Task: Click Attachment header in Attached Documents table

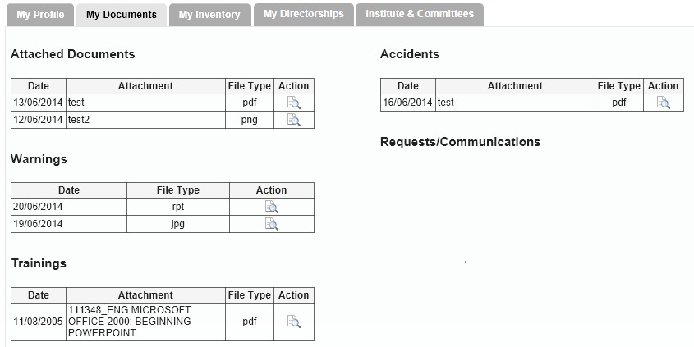Action: click(145, 86)
